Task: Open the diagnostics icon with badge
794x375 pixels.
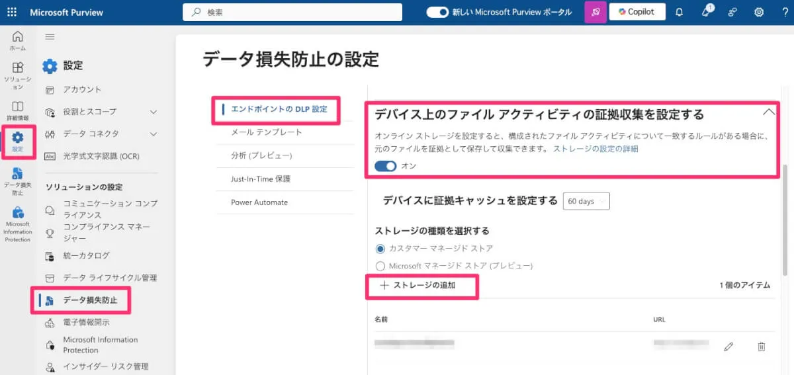Action: (x=706, y=11)
